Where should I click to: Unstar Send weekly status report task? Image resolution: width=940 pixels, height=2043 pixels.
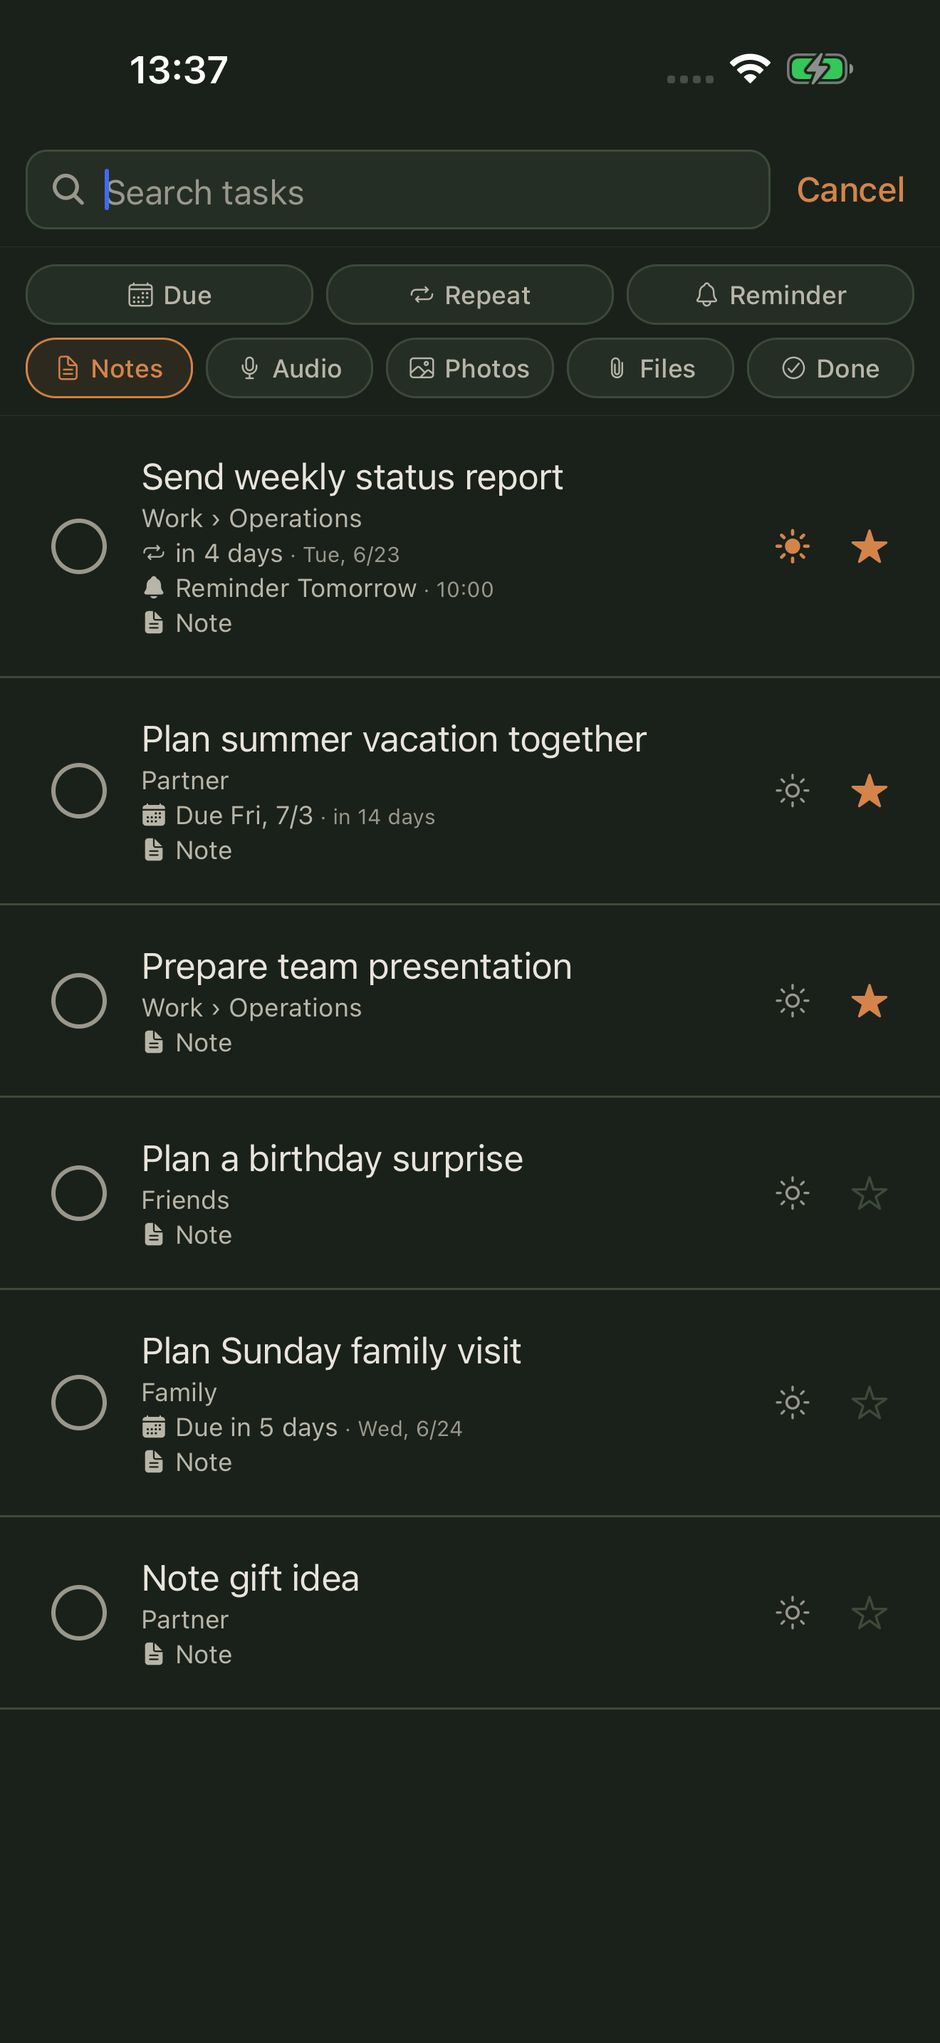869,546
